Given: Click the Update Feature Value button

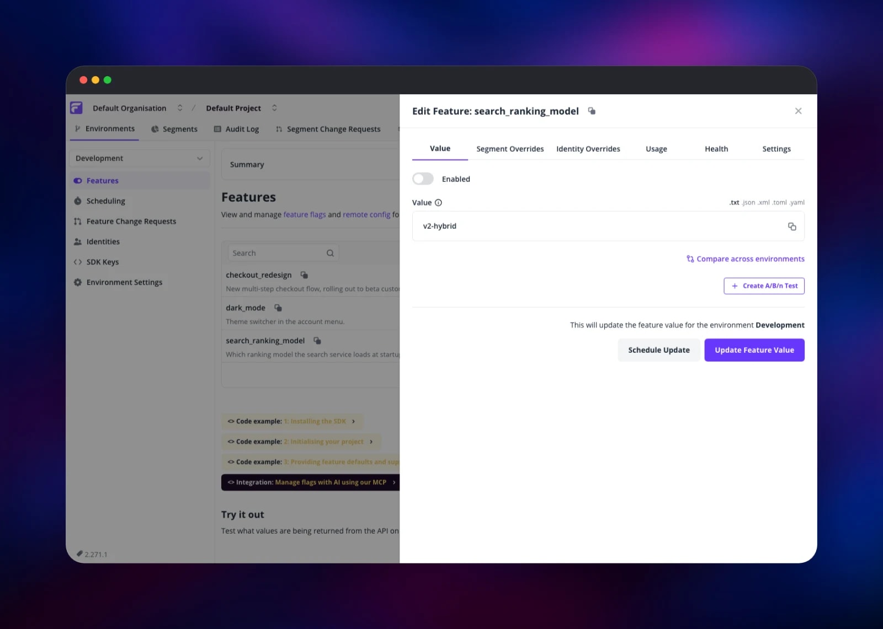Looking at the screenshot, I should point(754,350).
